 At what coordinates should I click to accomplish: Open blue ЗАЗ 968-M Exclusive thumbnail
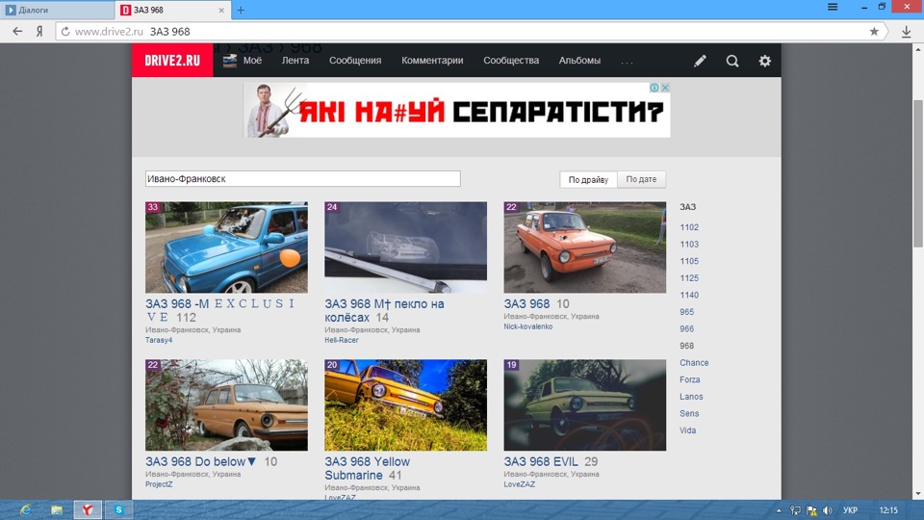[x=226, y=247]
